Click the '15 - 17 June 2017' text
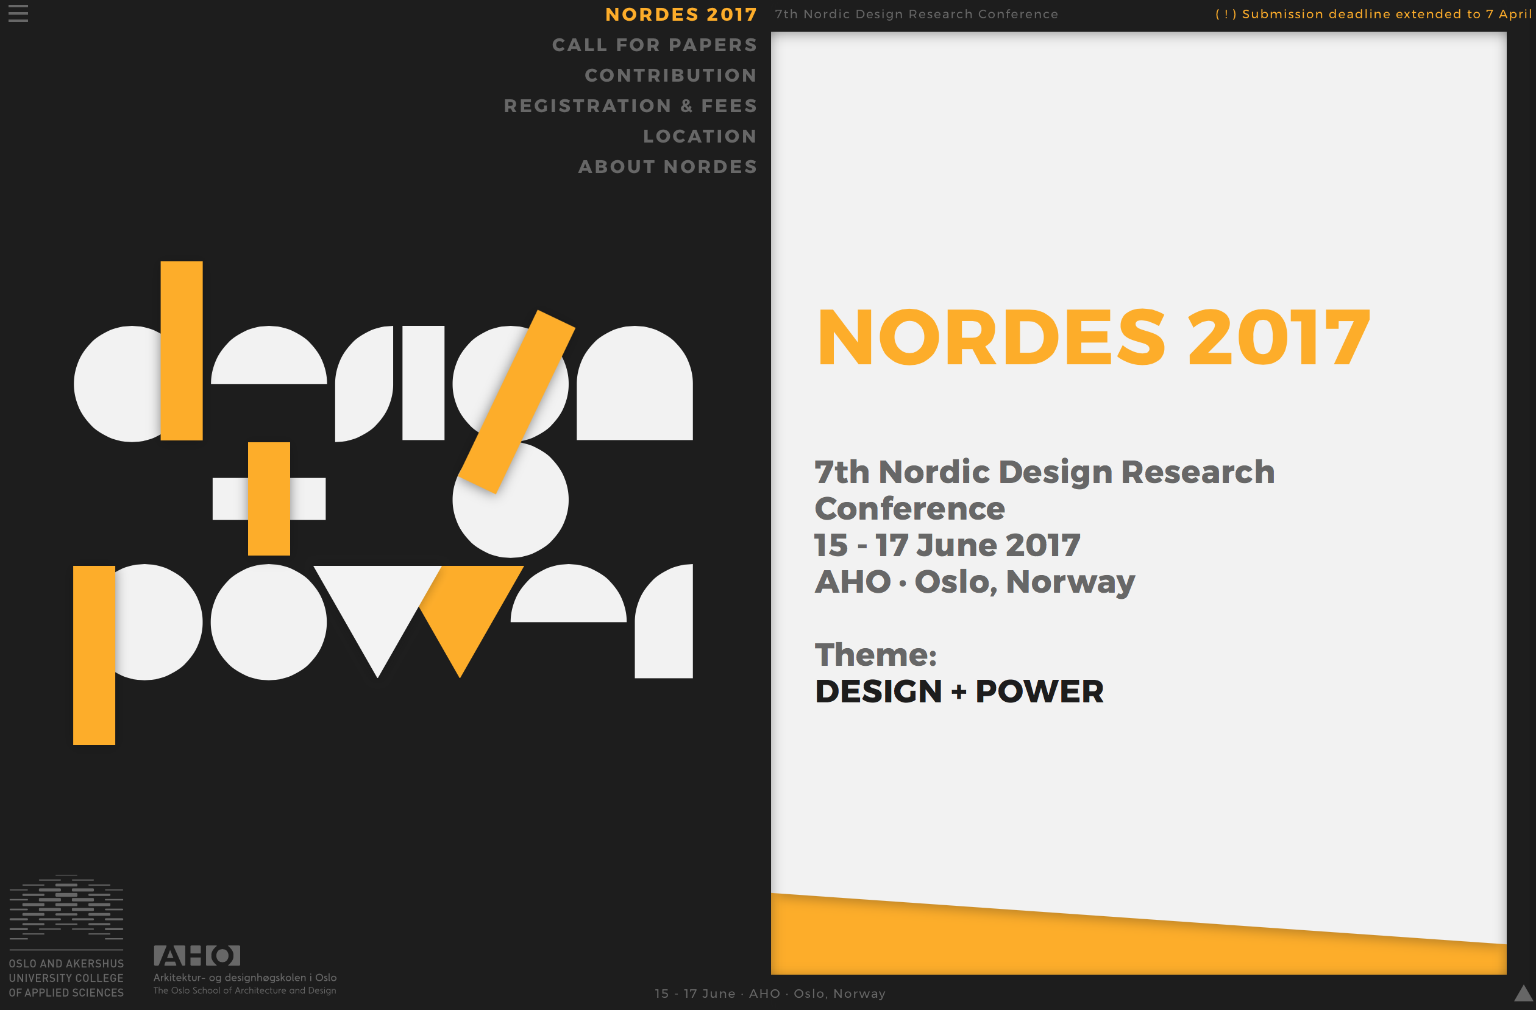1536x1010 pixels. coord(947,545)
